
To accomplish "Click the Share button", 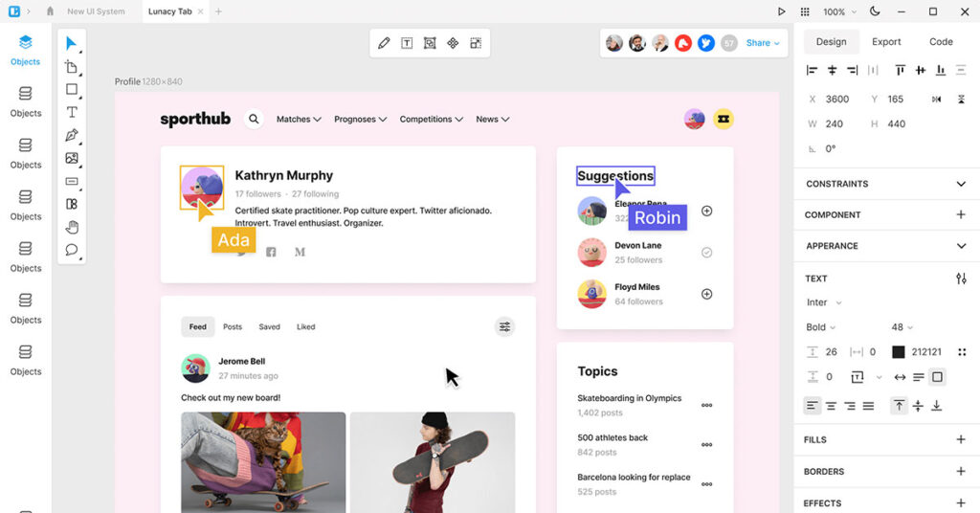I will tap(763, 43).
